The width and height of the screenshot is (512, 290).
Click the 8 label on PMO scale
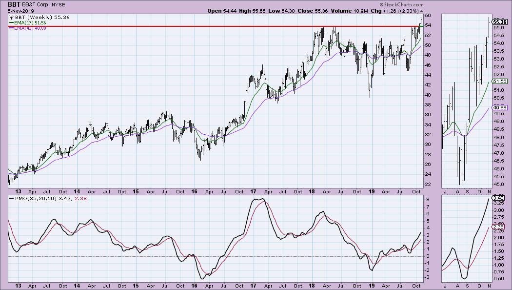428,200
